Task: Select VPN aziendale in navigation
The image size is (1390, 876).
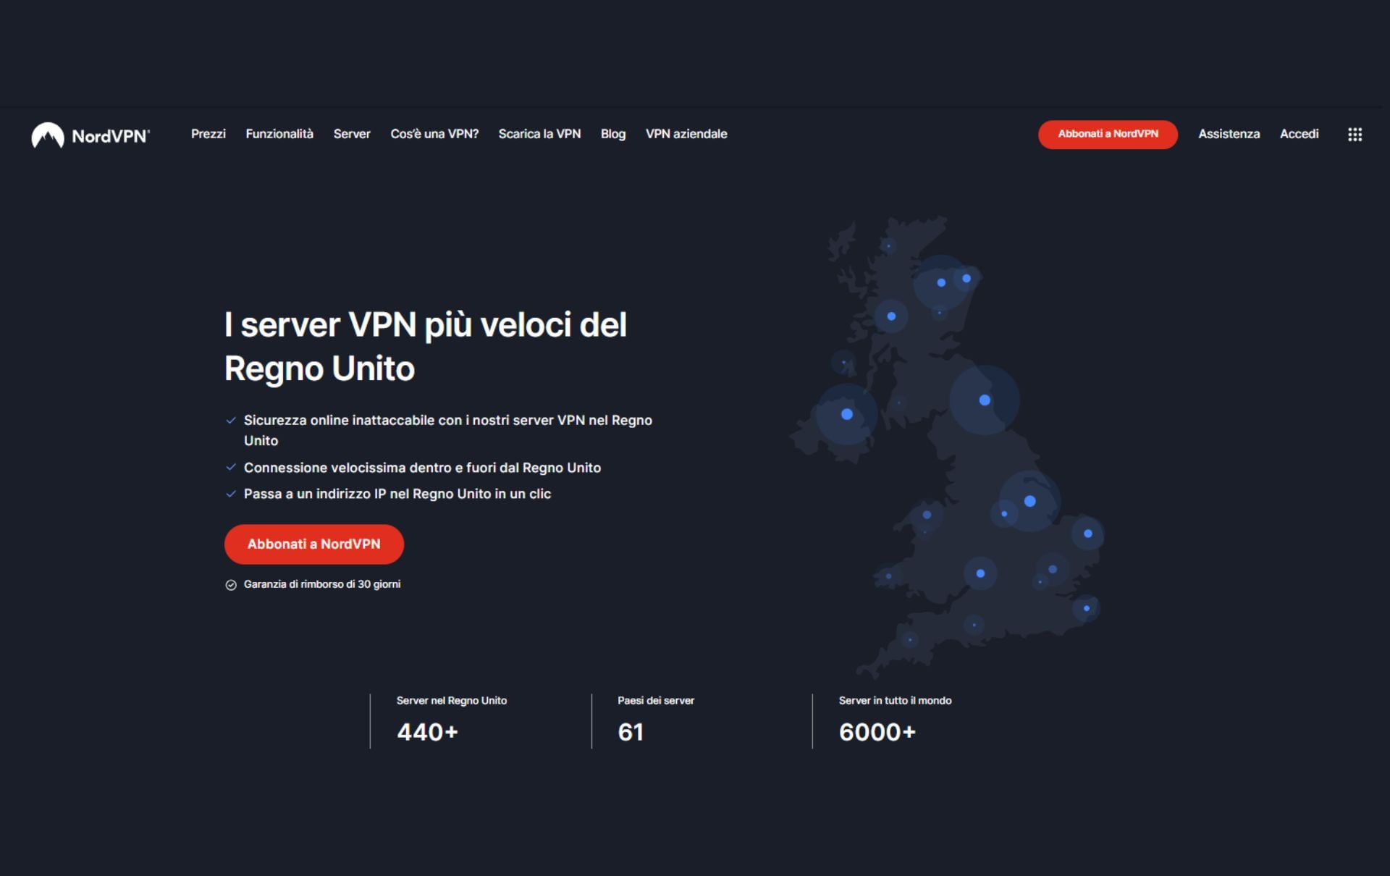Action: coord(686,134)
